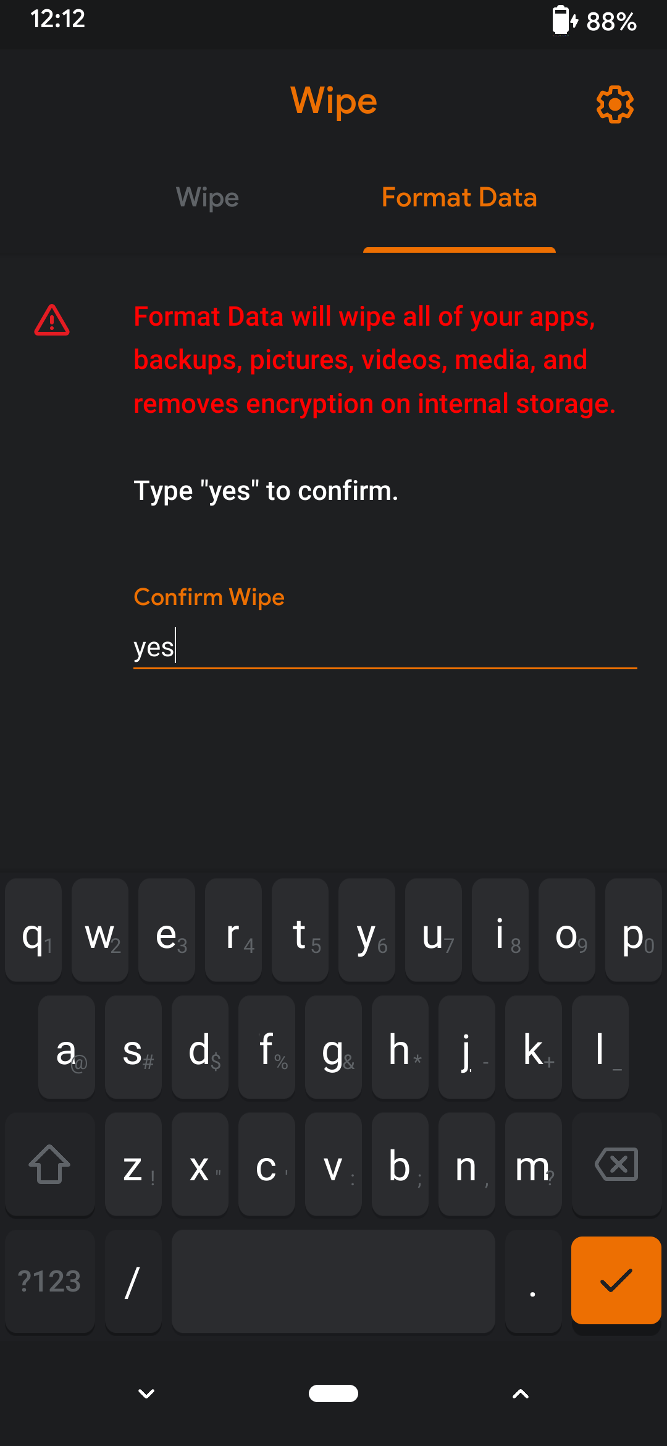Tap the letter q key
Viewport: 667px width, 1446px height.
33,930
